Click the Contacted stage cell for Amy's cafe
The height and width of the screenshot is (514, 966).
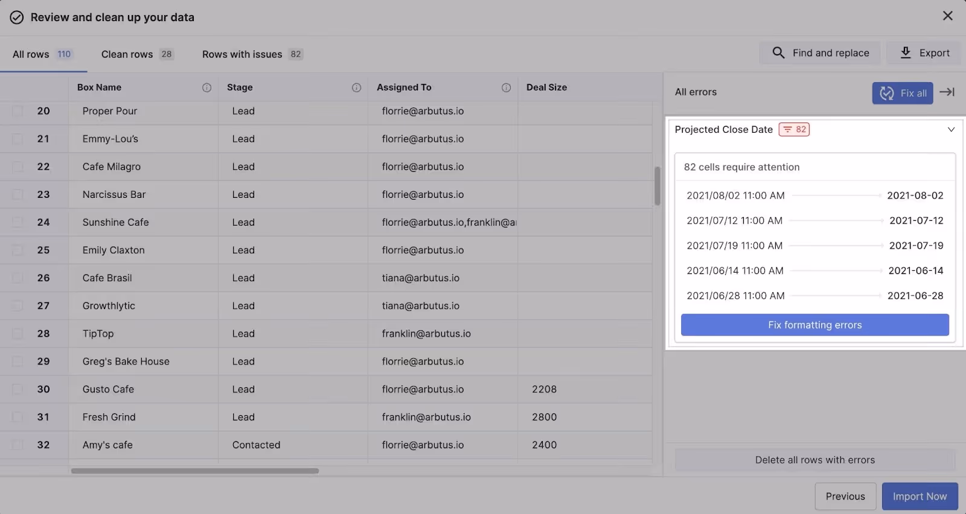tap(293, 445)
